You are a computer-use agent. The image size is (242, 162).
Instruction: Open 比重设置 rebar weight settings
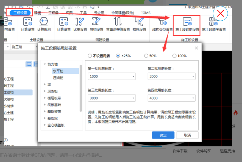click(x=80, y=24)
